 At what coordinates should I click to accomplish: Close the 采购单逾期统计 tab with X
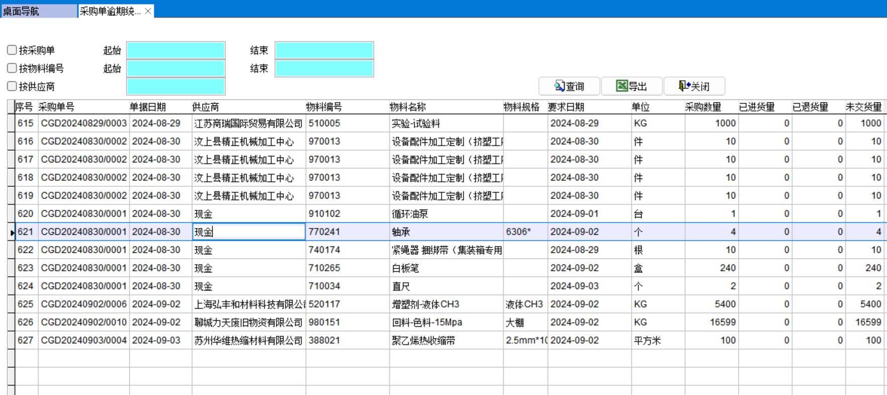(x=148, y=11)
